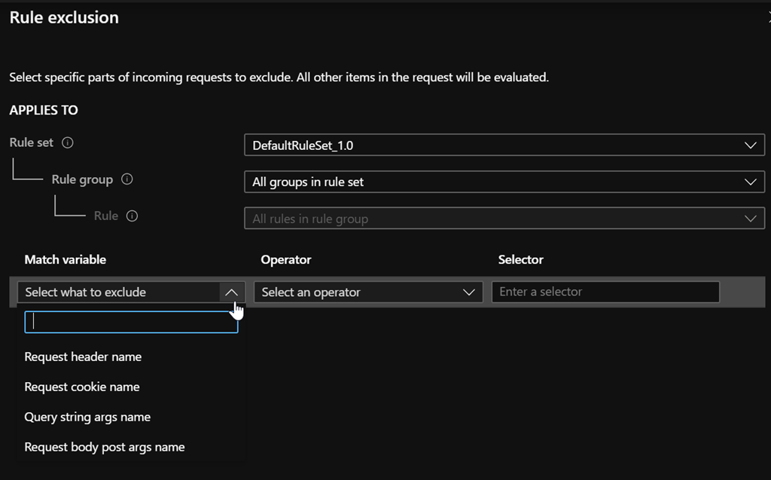This screenshot has height=480, width=771.
Task: Click the All rules in rule group text
Action: point(310,219)
